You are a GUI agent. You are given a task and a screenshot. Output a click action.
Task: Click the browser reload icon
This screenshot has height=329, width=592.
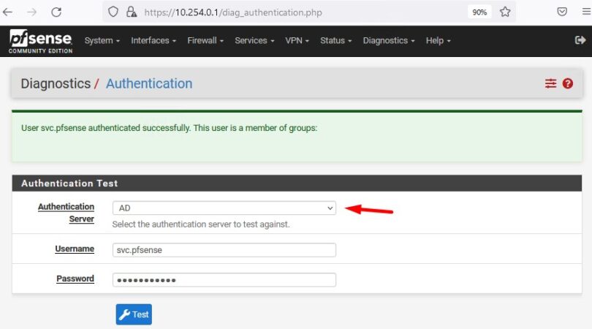[x=56, y=12]
